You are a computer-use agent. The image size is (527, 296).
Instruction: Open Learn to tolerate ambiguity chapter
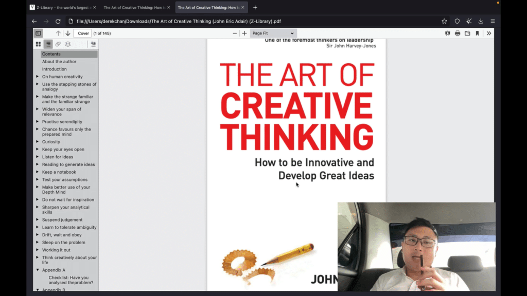point(69,227)
